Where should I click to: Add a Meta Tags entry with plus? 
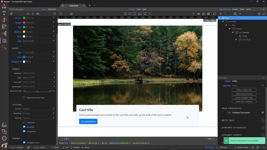[x=263, y=120]
